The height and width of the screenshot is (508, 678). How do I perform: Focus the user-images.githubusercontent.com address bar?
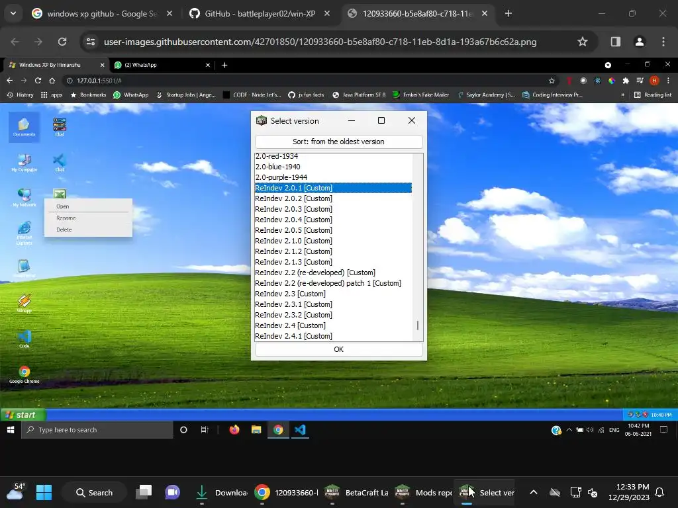point(320,42)
